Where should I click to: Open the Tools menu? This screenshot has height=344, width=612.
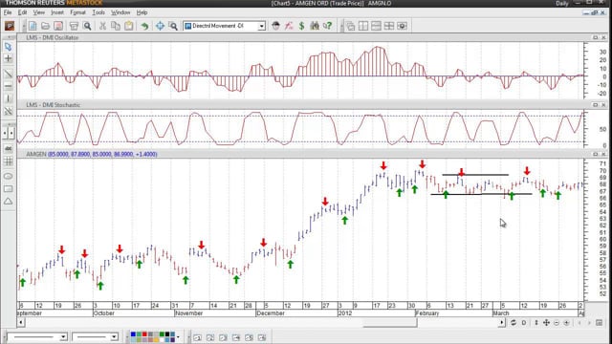98,12
